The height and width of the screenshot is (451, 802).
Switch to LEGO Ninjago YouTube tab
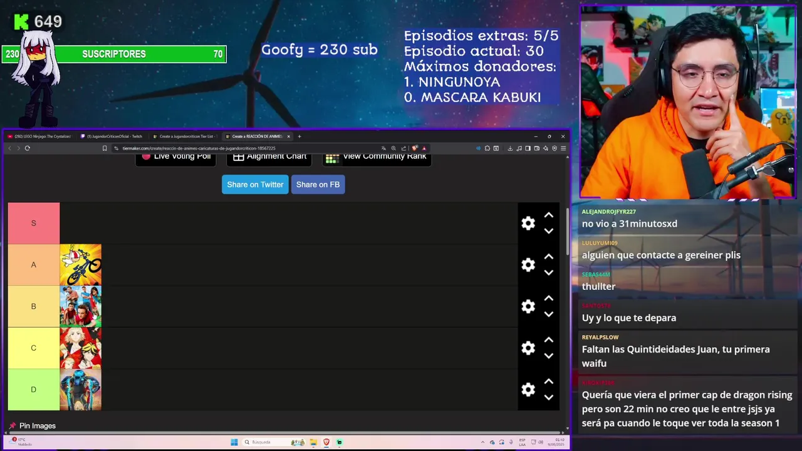(x=41, y=136)
